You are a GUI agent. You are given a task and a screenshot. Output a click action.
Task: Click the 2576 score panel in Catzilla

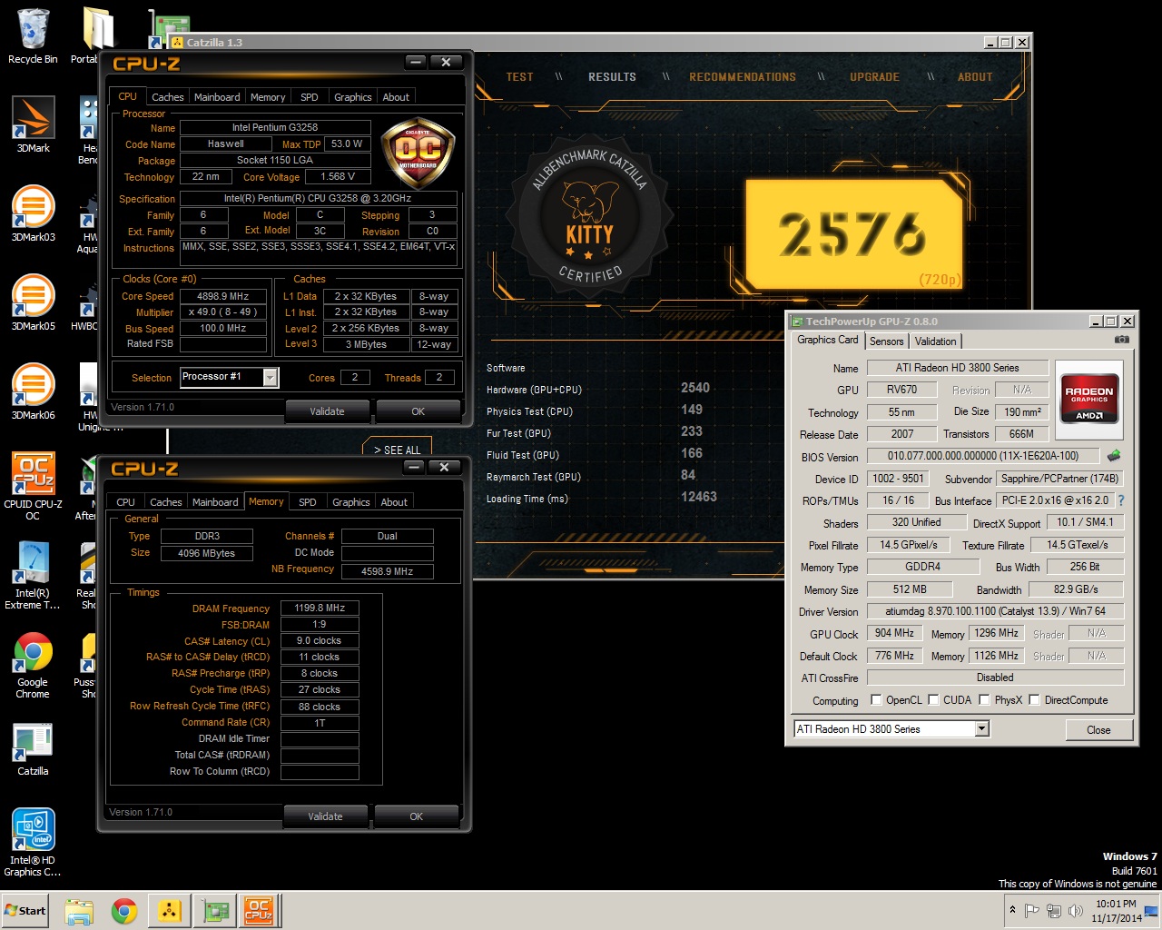853,234
